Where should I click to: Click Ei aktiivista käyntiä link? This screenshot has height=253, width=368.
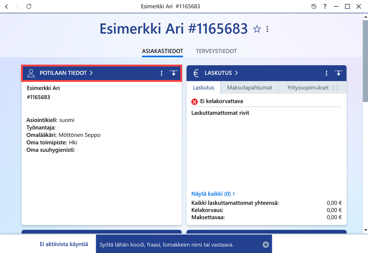click(64, 244)
